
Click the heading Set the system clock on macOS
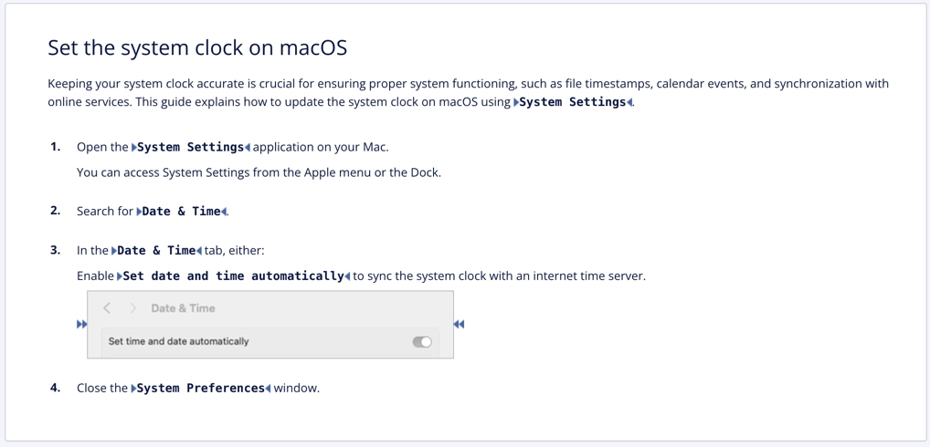click(x=197, y=48)
